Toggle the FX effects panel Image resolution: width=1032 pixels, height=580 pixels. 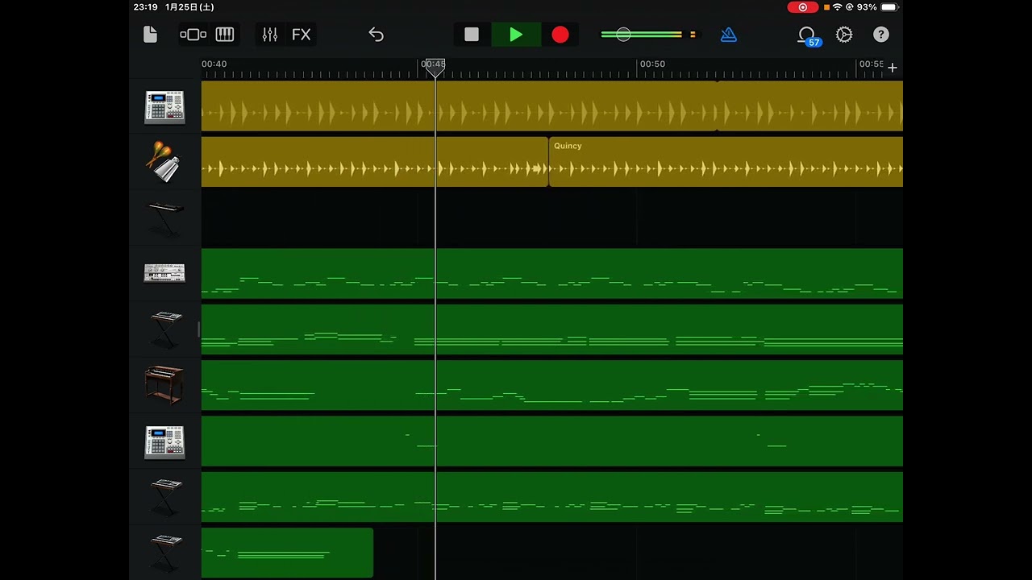[302, 35]
